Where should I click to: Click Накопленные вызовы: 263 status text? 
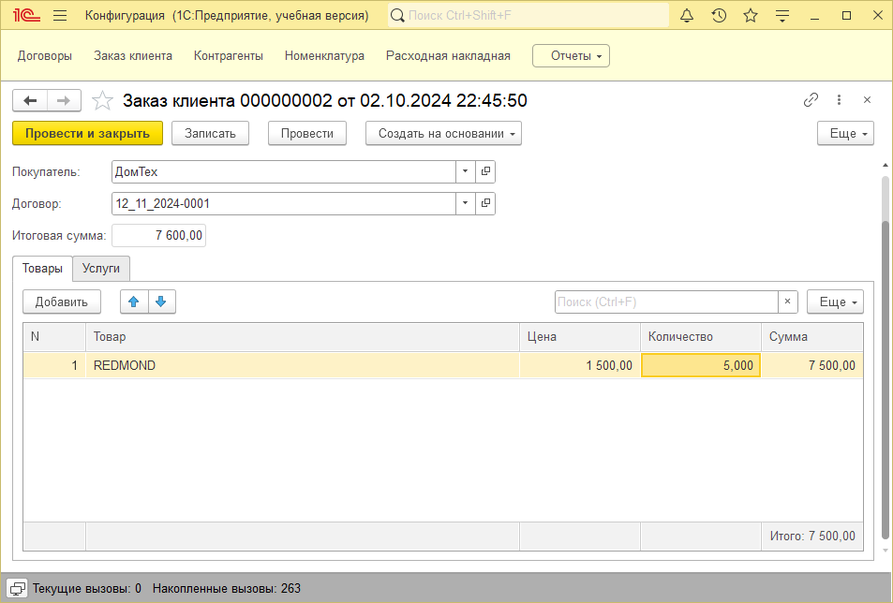[x=226, y=588]
